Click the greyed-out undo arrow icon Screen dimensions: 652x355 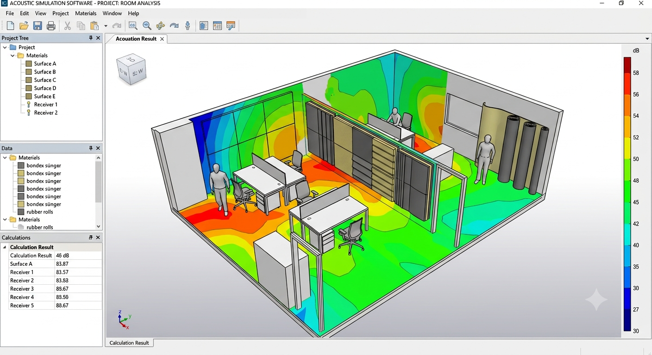tap(117, 26)
